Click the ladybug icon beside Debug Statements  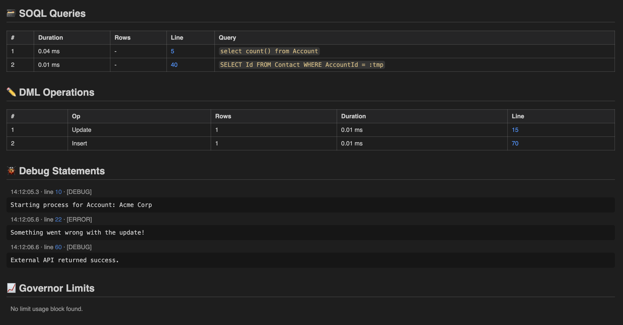[x=11, y=171]
